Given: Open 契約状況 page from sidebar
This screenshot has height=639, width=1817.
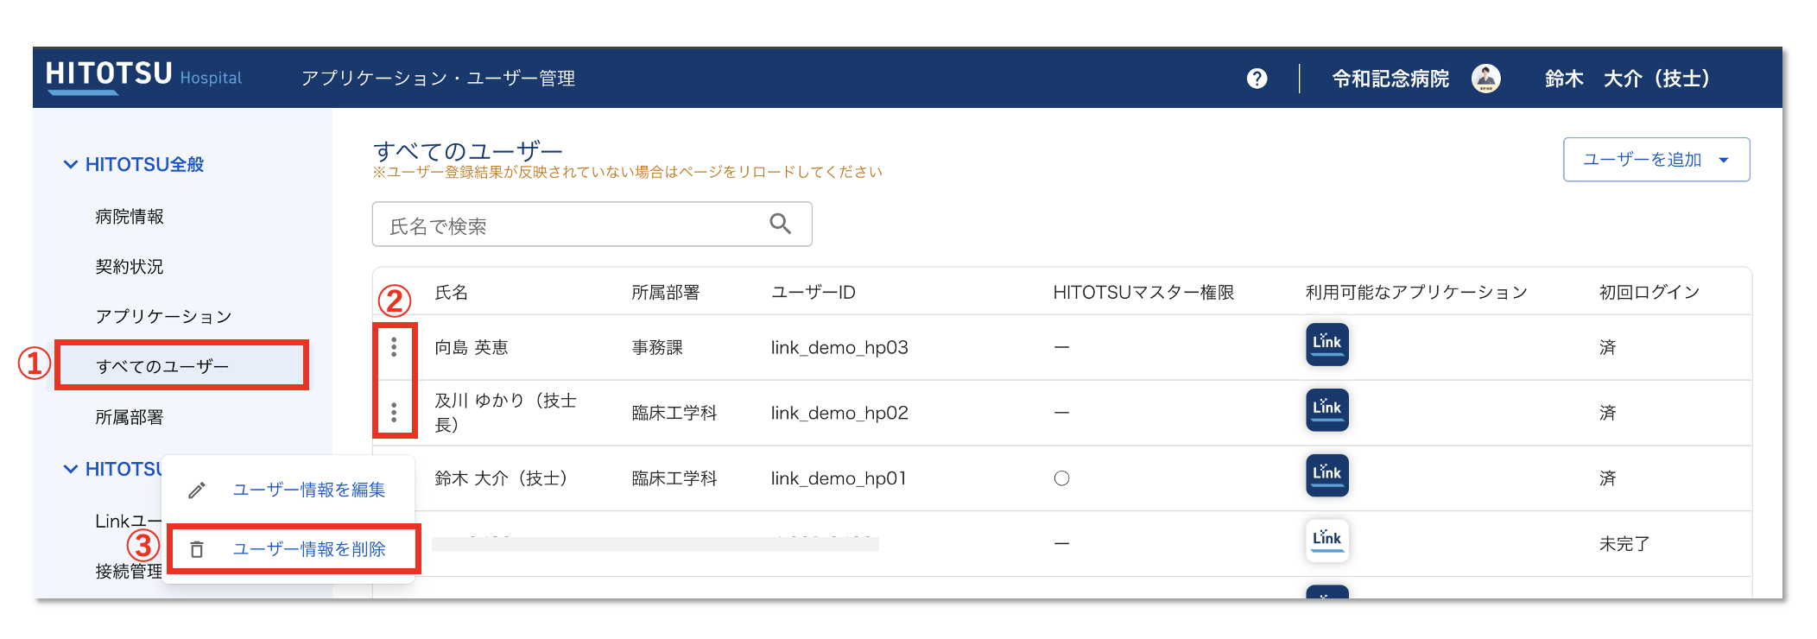Looking at the screenshot, I should [130, 267].
